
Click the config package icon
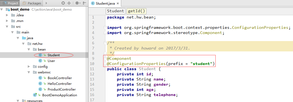(x=35, y=67)
